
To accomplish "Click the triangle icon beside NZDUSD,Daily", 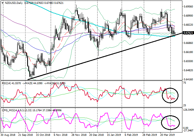I will click(x=2, y=3).
